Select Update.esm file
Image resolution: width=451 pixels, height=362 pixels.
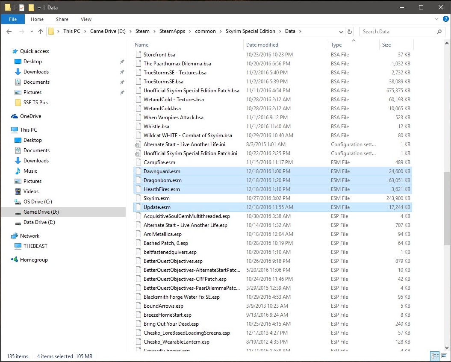point(273,207)
